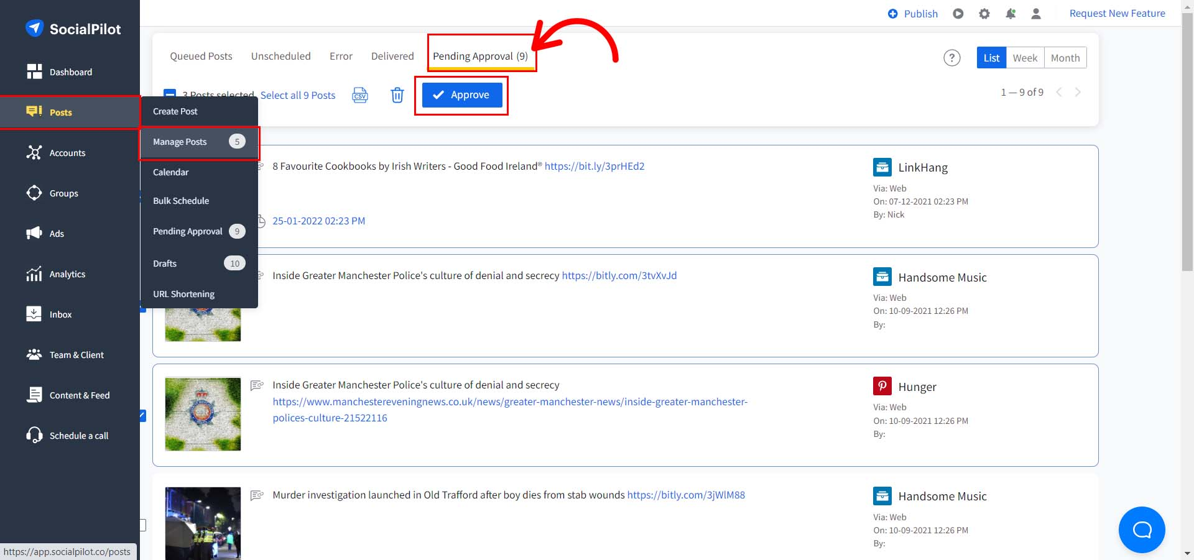Click Request New Feature link
The image size is (1194, 560).
[1117, 13]
